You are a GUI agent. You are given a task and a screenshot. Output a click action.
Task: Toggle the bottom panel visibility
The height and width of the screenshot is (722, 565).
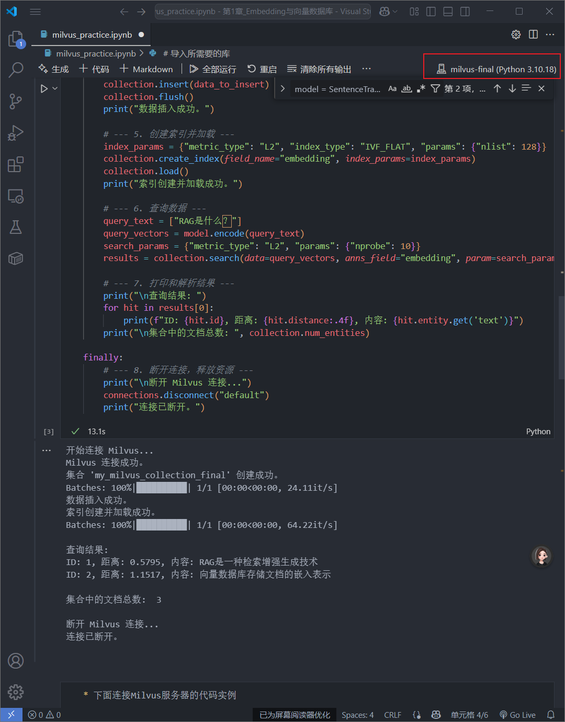coord(448,12)
